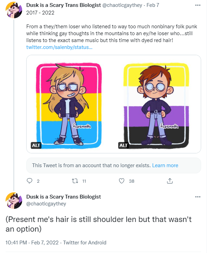Show ALT text for the nonbinary flag image
Image resolution: width=207 pixels, height=253 pixels.
click(x=123, y=145)
